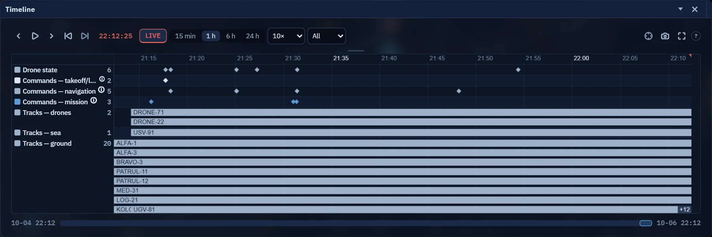Step back with the left chevron
Screen dimensions: 712x237
(x=18, y=36)
